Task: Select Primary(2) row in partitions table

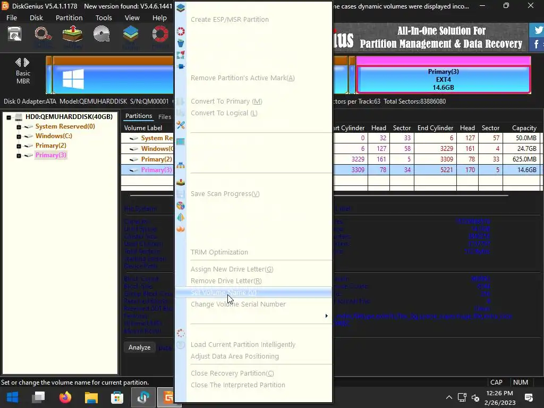Action: tap(156, 159)
